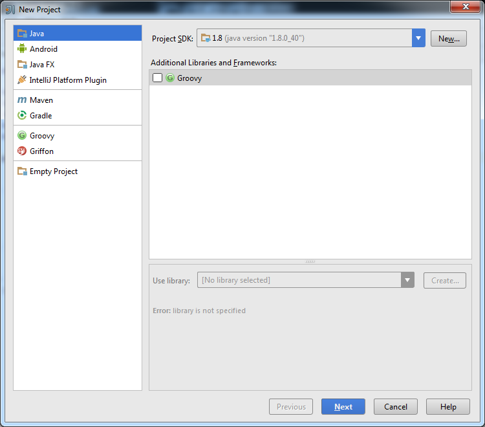Image resolution: width=485 pixels, height=427 pixels.
Task: Open Help for the New Project dialog
Action: click(x=448, y=406)
